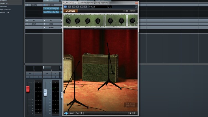Click the green amp cabinet

(x=100, y=67)
